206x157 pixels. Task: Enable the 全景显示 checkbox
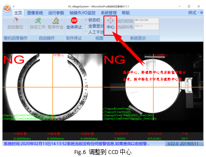click(x=86, y=26)
